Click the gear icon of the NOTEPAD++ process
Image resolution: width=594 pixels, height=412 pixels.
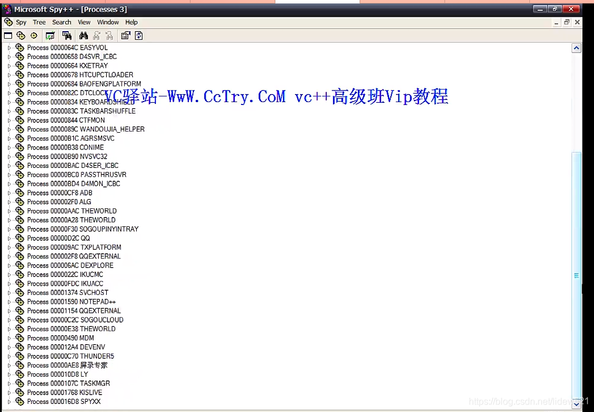pyautogui.click(x=20, y=302)
